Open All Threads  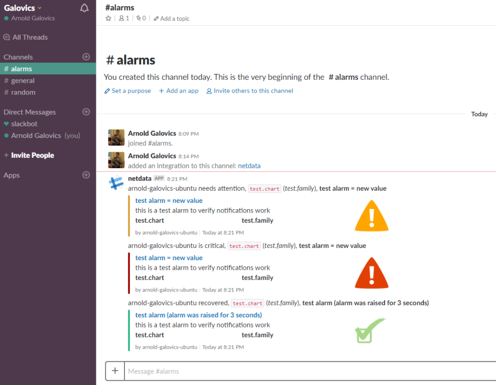pos(26,37)
